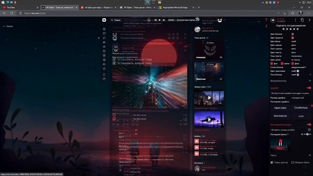Adjust the background slider near Последние фоны

(307, 134)
